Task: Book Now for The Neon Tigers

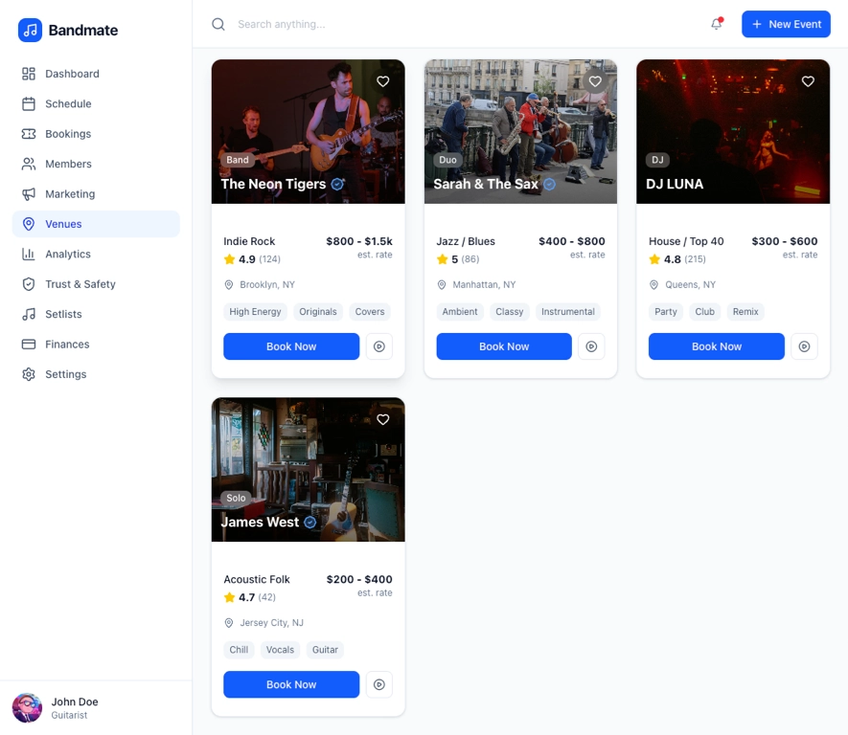Action: point(291,346)
